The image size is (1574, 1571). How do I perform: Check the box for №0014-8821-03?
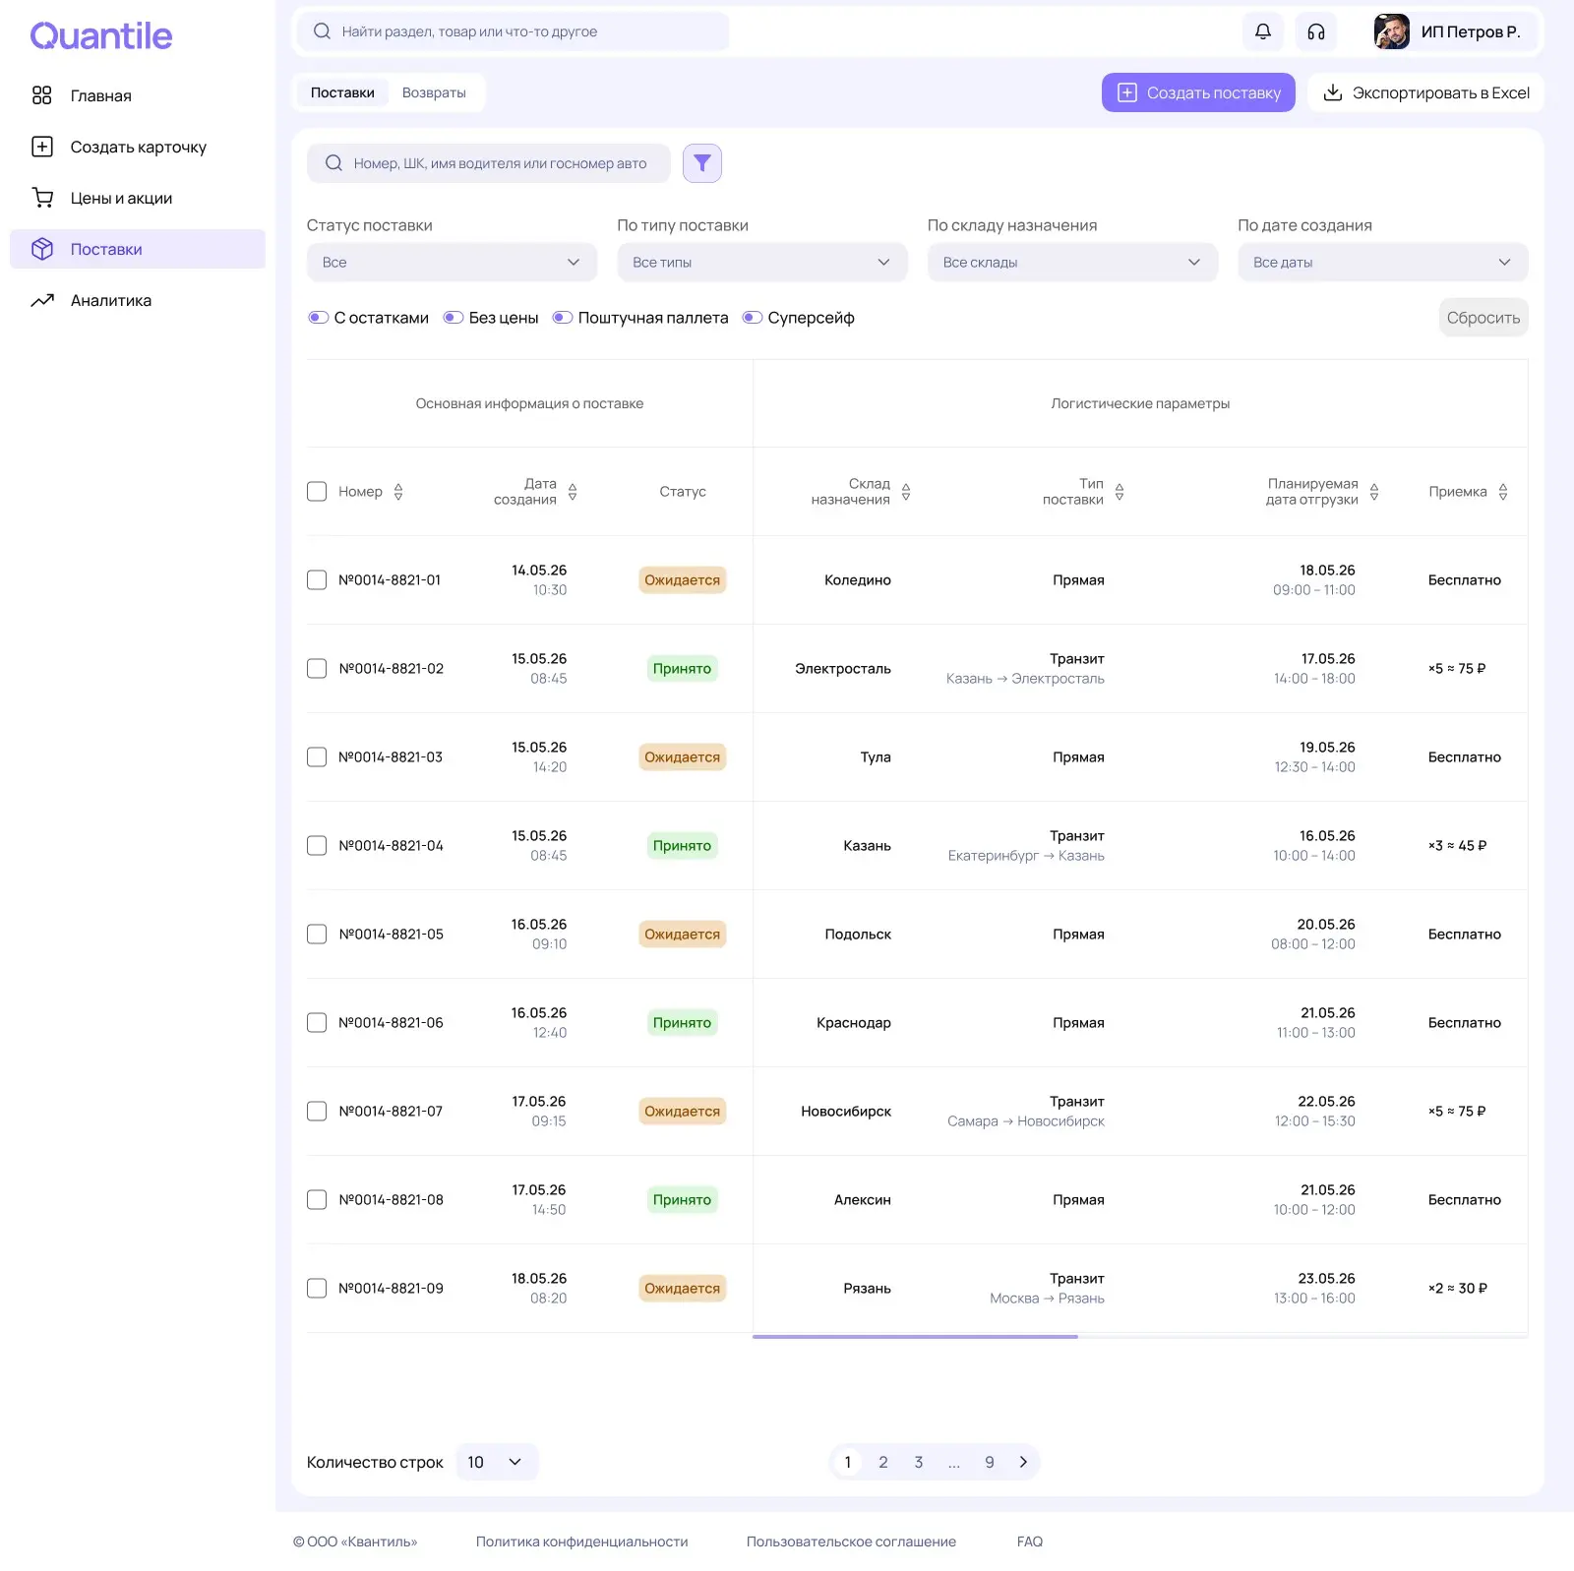(x=317, y=757)
